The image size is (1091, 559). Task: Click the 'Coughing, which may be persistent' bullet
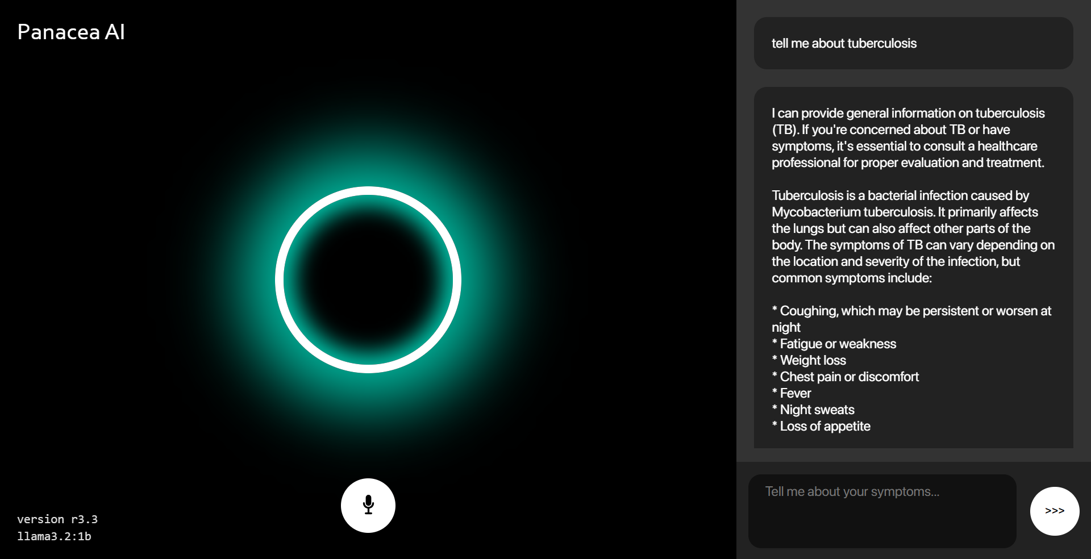911,319
